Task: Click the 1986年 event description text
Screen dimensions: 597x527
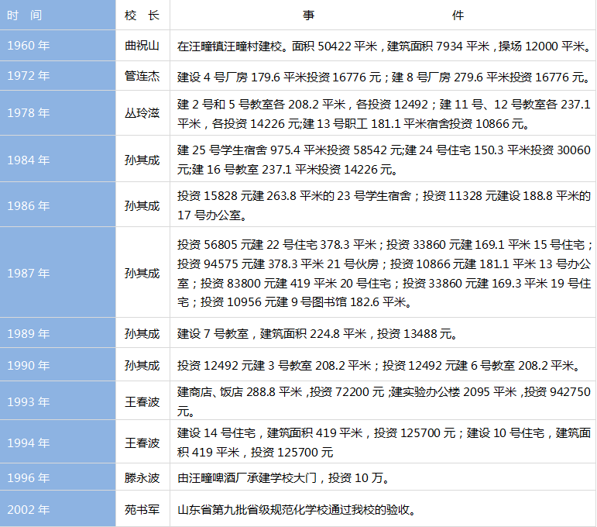Action: tap(383, 205)
